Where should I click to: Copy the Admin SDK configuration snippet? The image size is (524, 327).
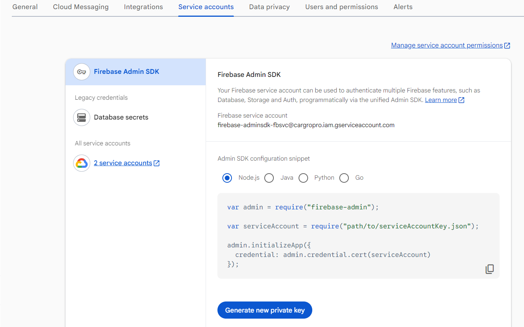490,269
